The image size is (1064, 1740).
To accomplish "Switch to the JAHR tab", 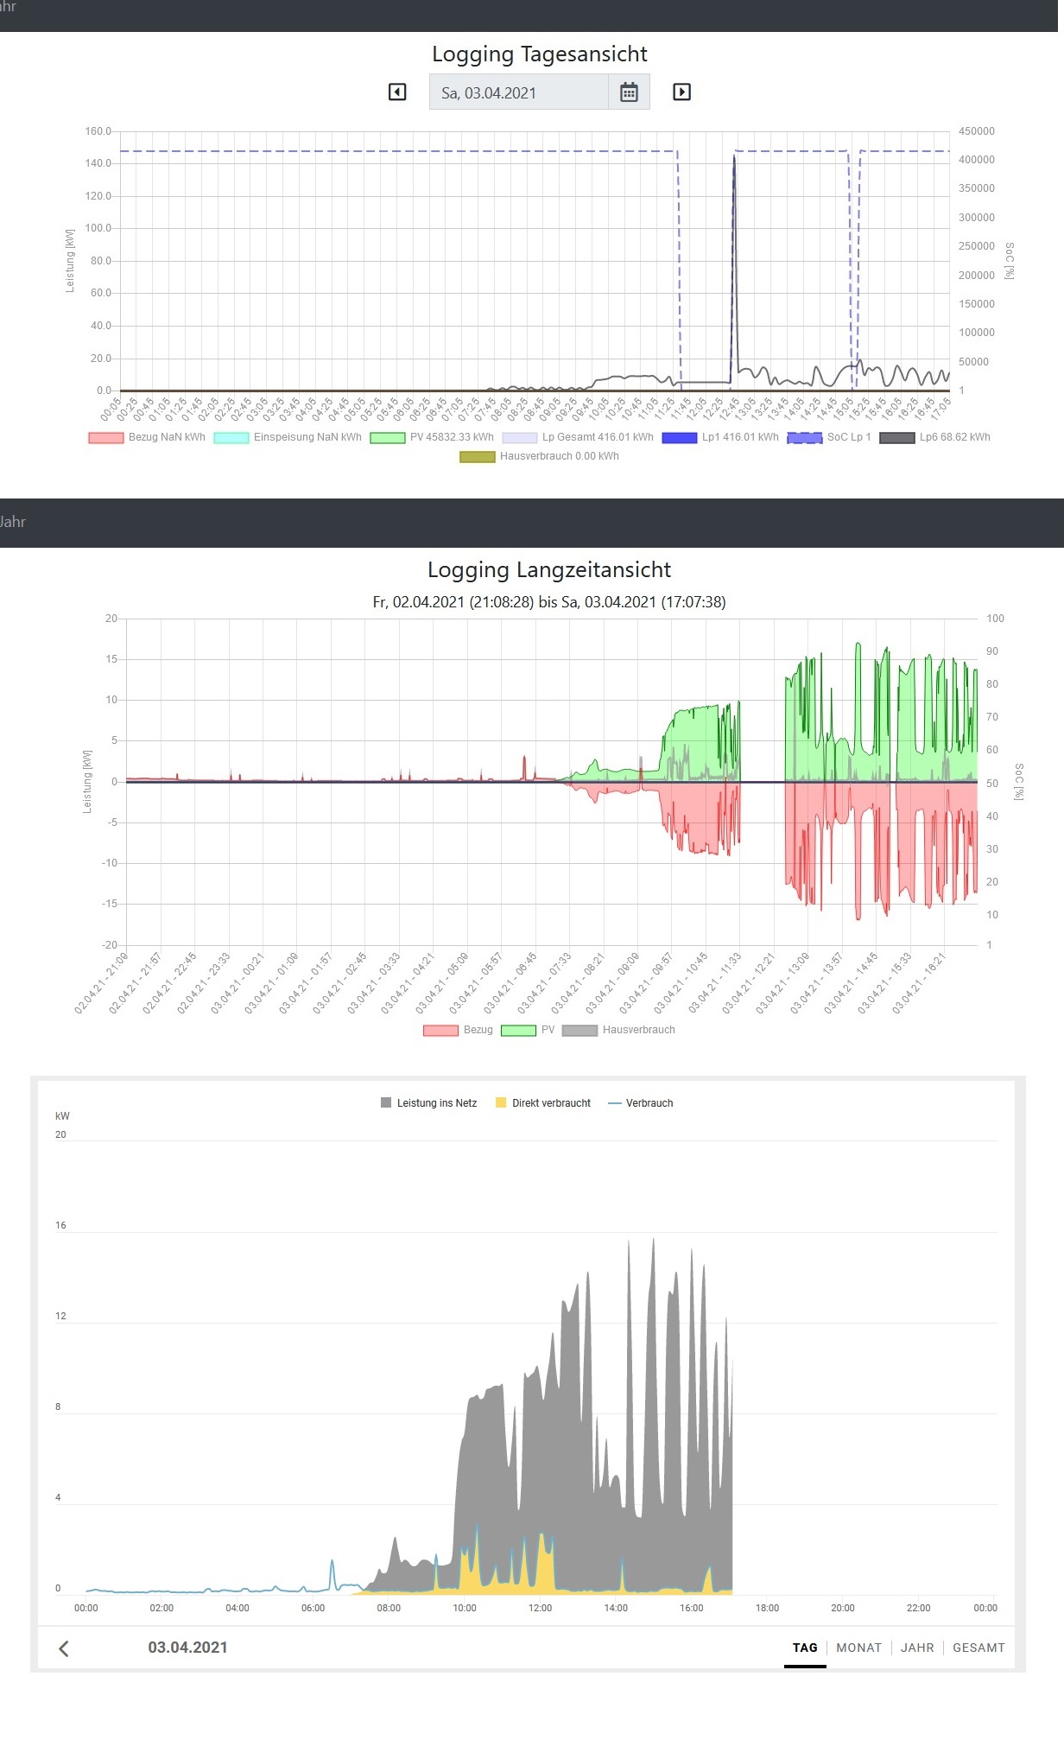I will (917, 1648).
